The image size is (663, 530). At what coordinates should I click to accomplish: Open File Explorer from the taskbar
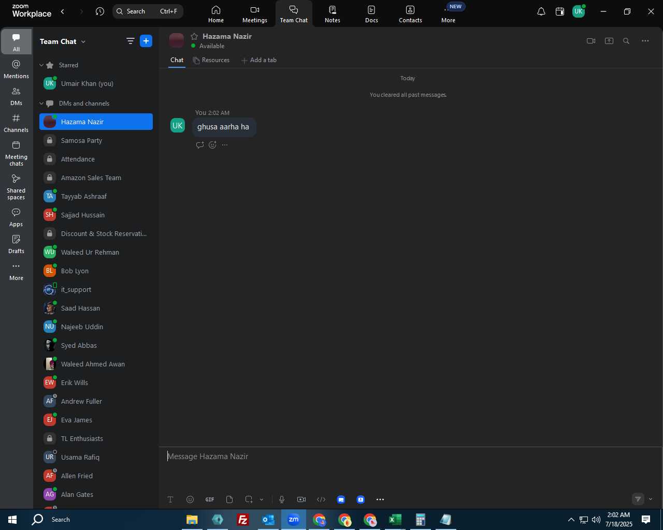tap(192, 520)
